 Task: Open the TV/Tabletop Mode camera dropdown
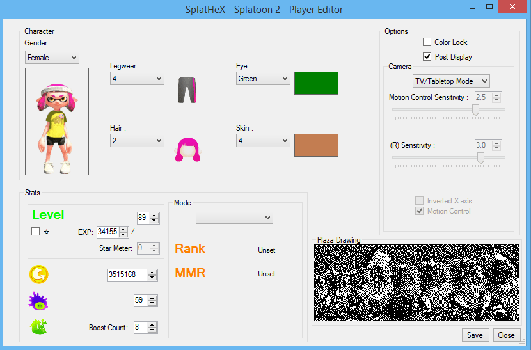(x=451, y=81)
